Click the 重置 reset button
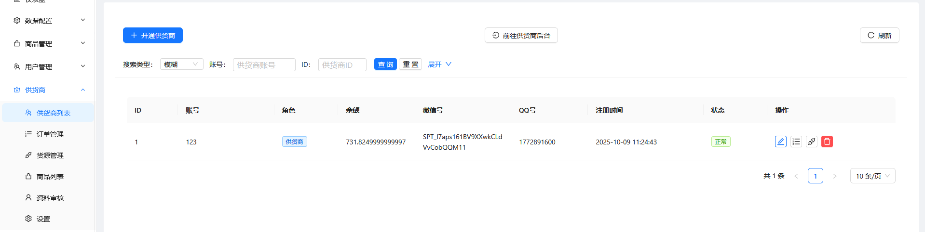 [x=410, y=64]
